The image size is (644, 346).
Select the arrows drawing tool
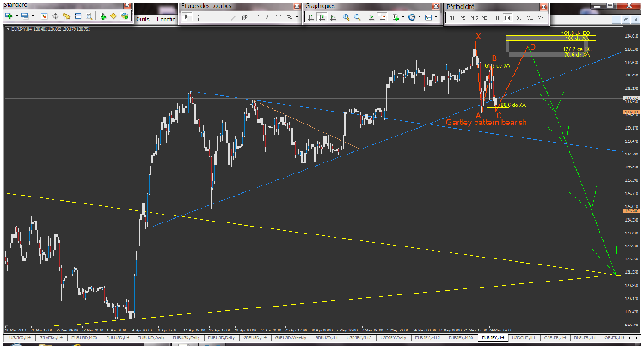click(x=290, y=18)
